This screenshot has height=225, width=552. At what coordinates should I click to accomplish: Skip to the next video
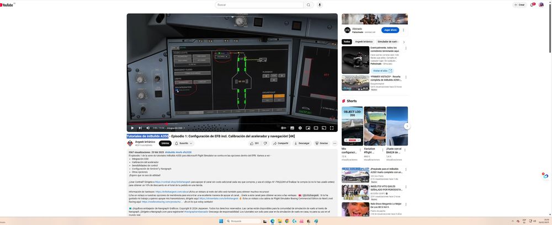pyautogui.click(x=140, y=128)
